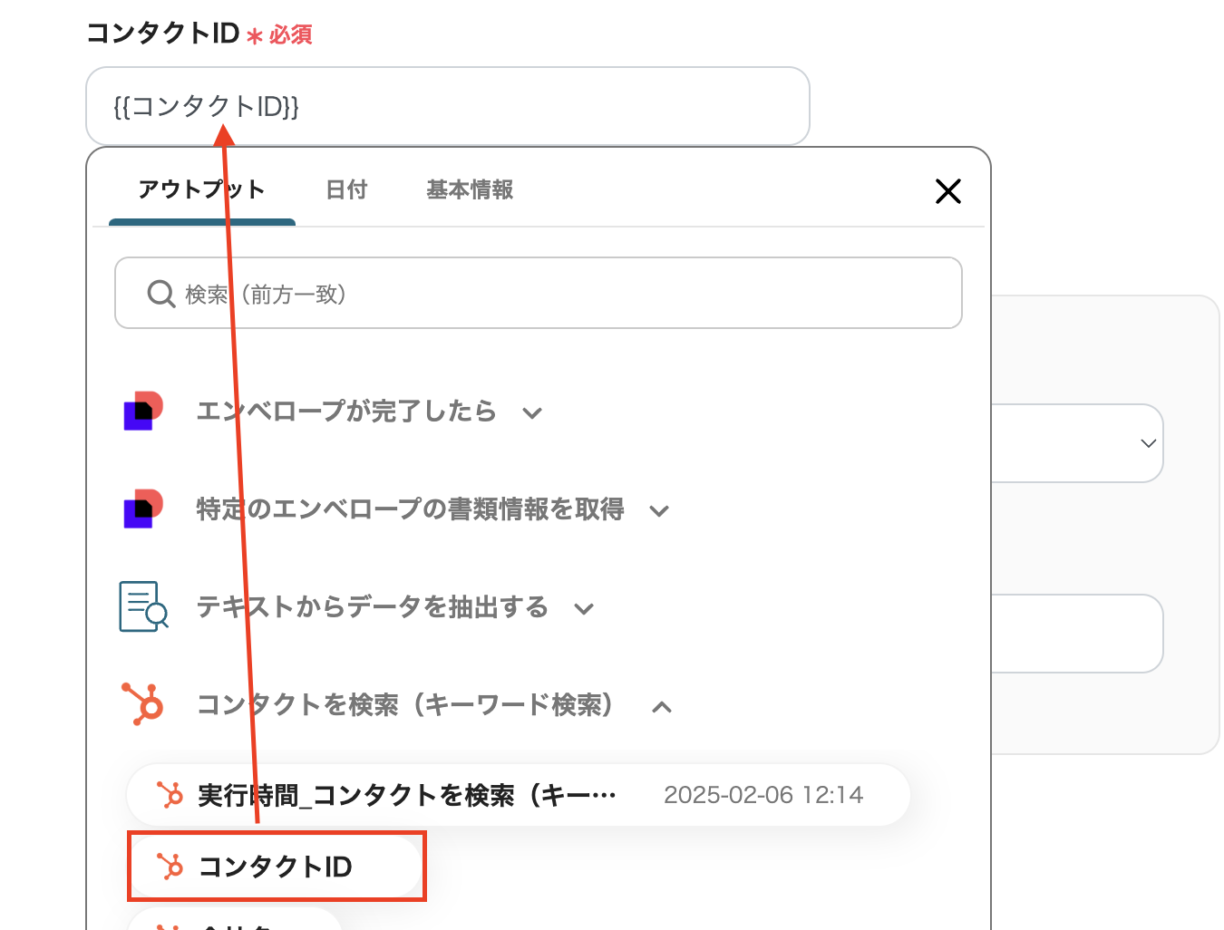Collapse the コンタクトを検索（キーワード検索） section
1224x930 pixels.
pos(663,707)
